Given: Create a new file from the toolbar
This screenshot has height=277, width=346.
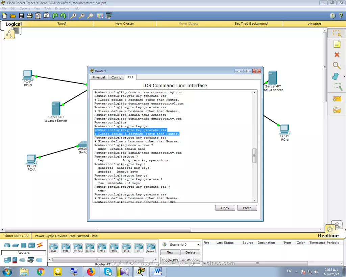Looking at the screenshot, I should [x=5, y=16].
